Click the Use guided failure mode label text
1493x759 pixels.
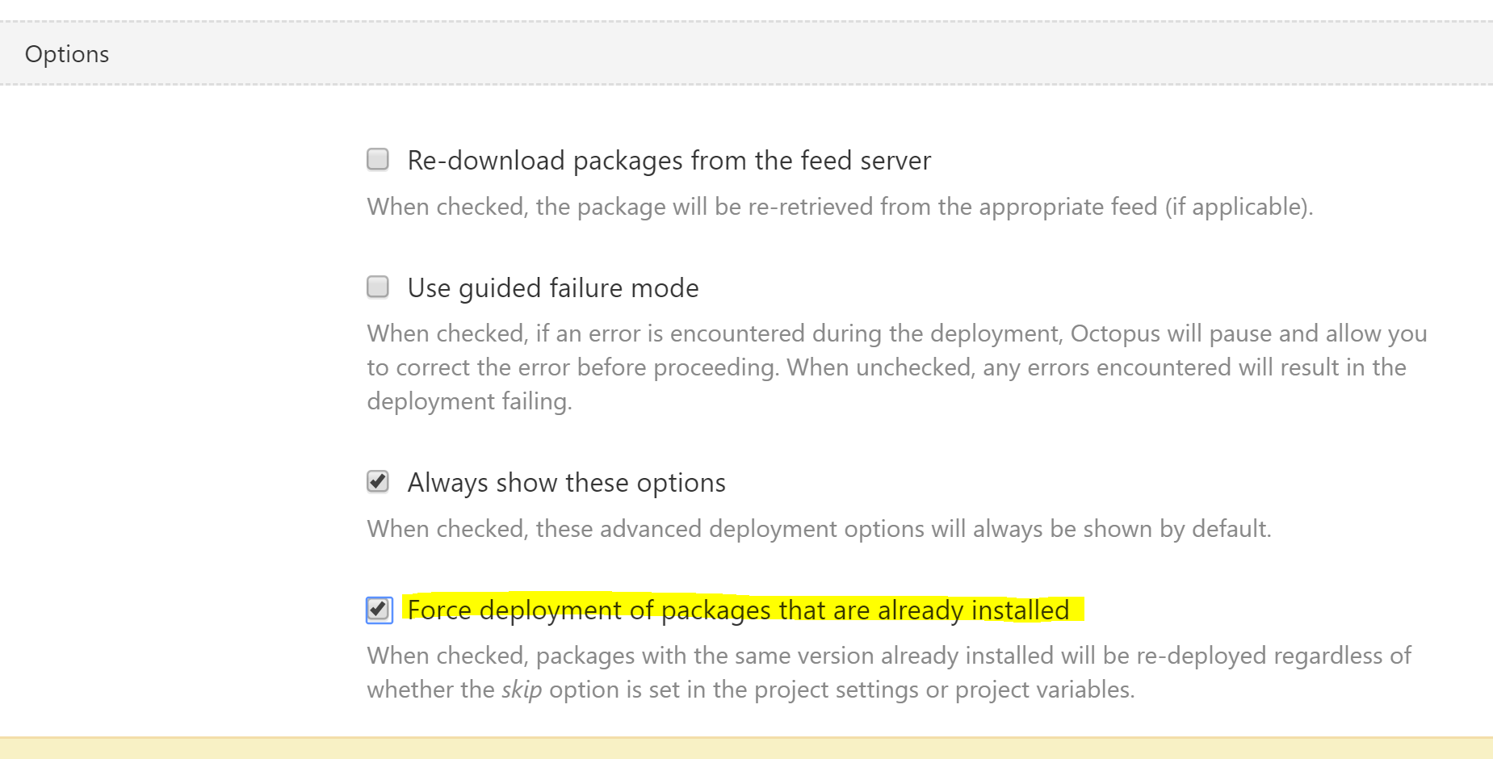[x=552, y=287]
